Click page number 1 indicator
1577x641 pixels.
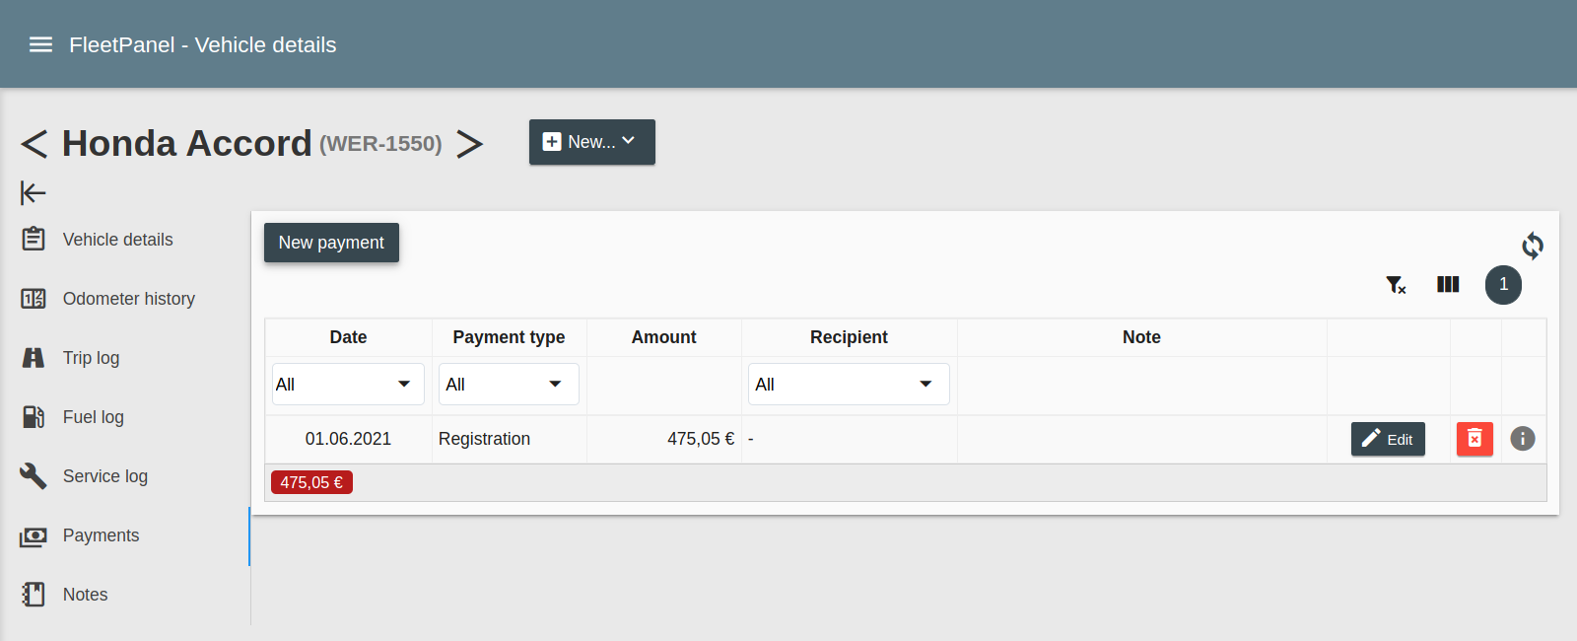pos(1503,285)
